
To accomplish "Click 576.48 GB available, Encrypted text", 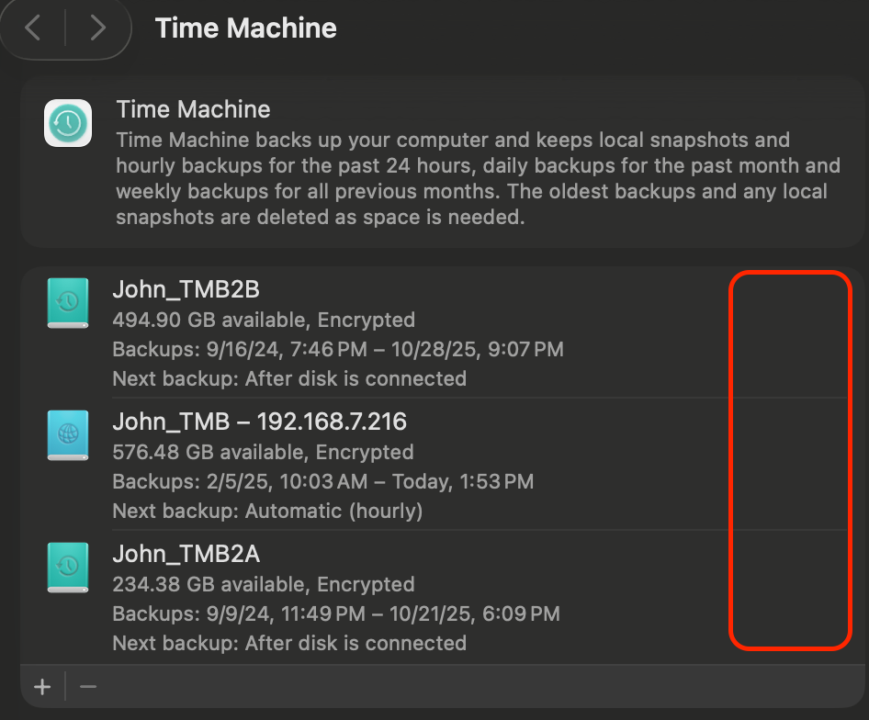I will coord(264,452).
